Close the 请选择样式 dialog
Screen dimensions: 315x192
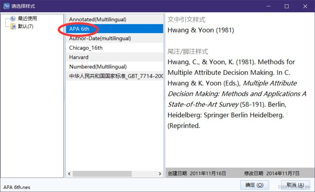[305, 6]
